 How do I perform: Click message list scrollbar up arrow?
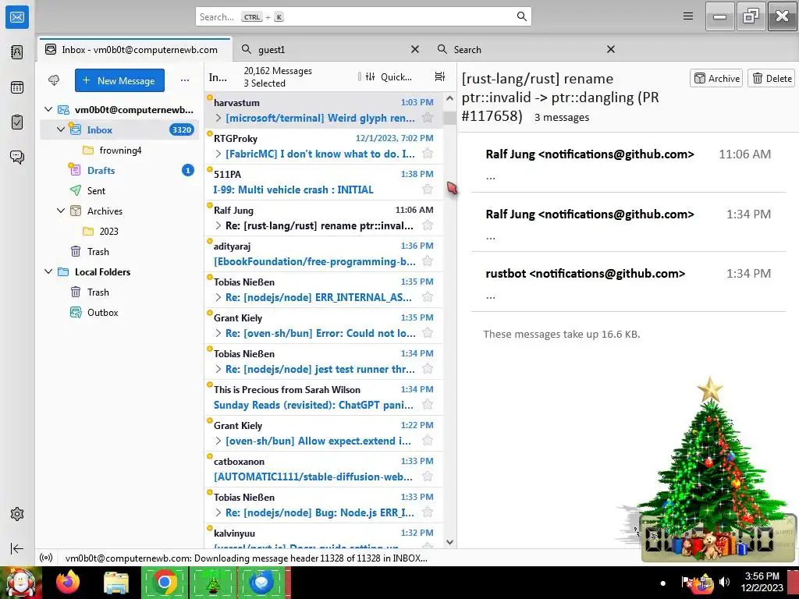click(x=449, y=98)
